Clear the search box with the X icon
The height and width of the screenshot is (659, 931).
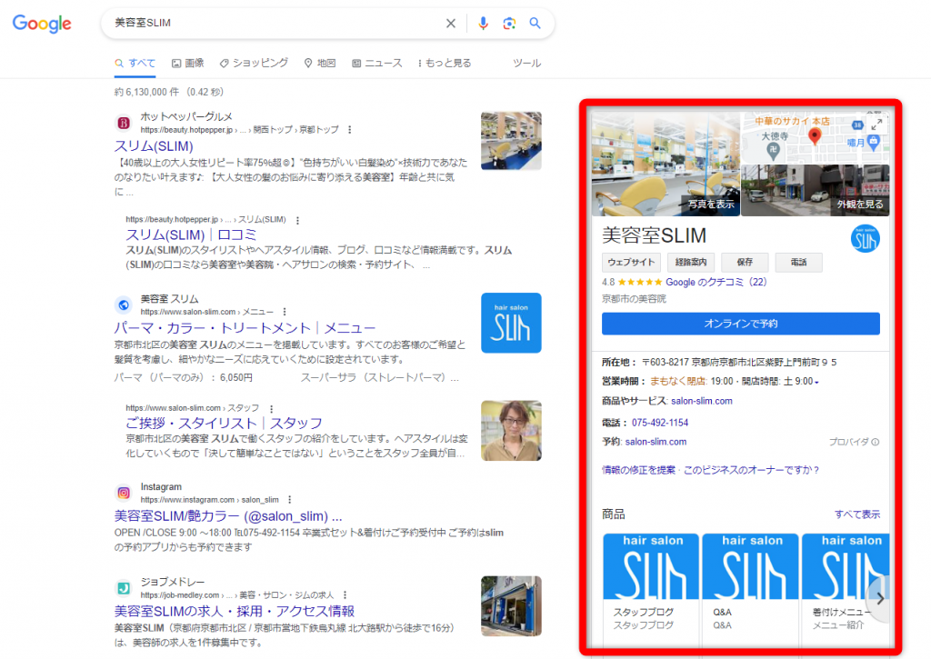coord(451,23)
